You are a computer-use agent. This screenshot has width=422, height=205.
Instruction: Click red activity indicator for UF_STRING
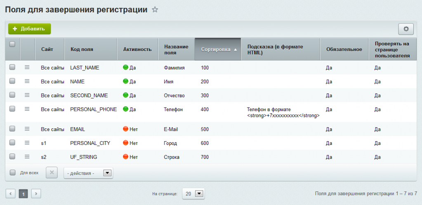(125, 157)
